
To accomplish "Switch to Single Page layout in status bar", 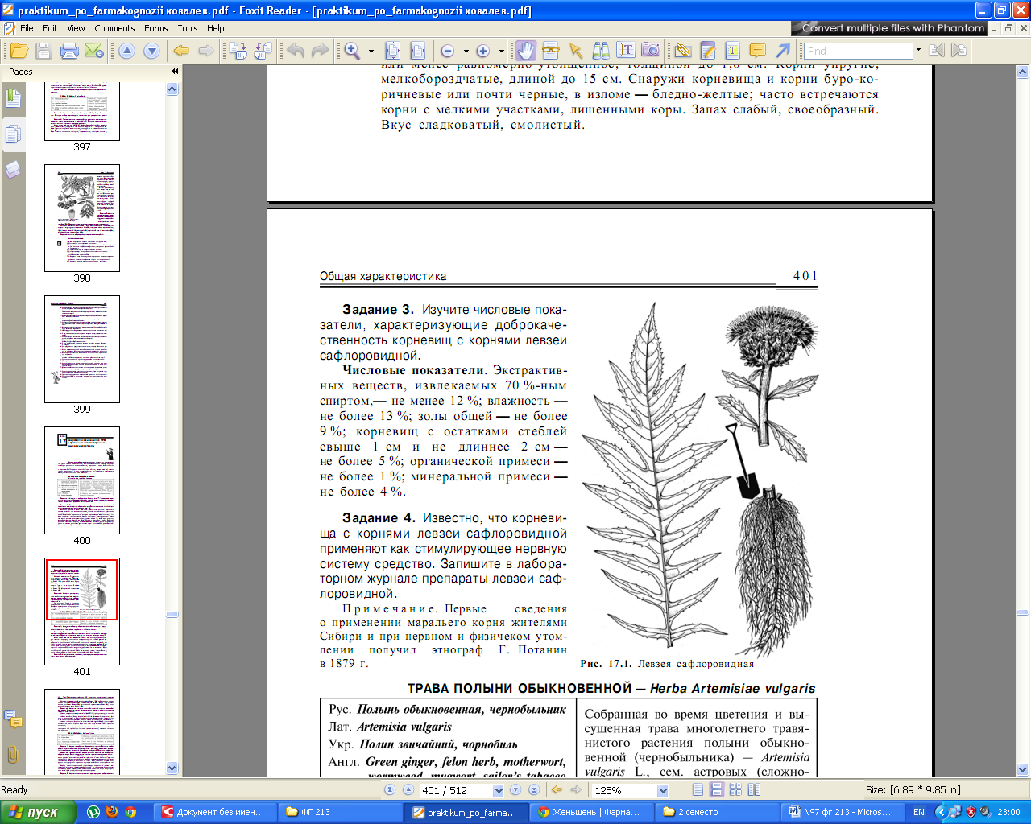I will (698, 790).
